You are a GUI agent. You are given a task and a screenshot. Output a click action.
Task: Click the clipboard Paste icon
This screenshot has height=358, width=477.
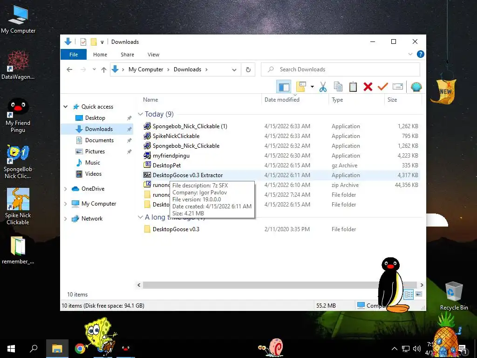coord(353,87)
